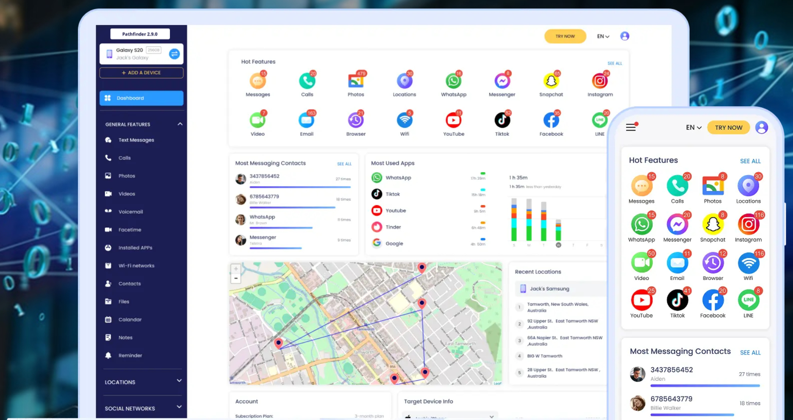Tap LINE icon on phone mockup
The width and height of the screenshot is (793, 420).
click(x=749, y=300)
